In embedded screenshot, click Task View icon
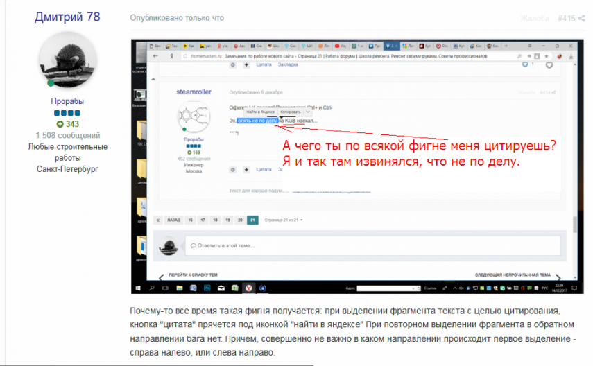The image size is (593, 366). [x=165, y=288]
